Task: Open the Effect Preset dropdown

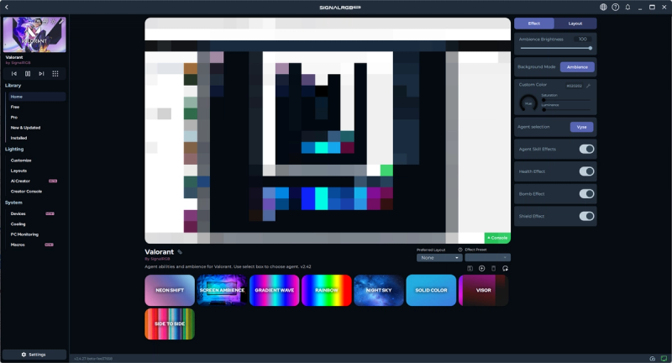Action: [x=487, y=258]
